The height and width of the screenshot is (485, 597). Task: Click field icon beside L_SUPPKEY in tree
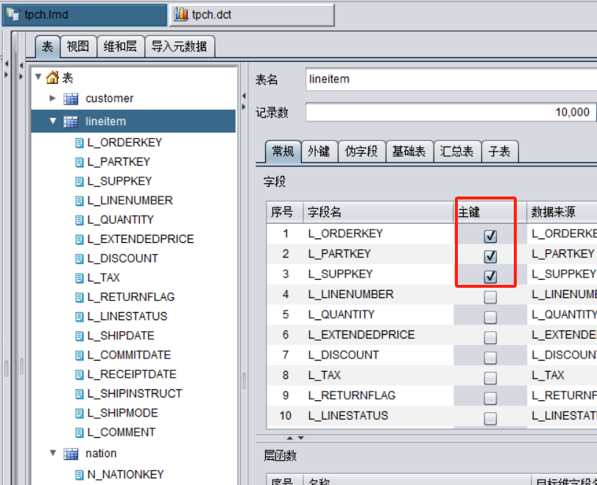80,182
